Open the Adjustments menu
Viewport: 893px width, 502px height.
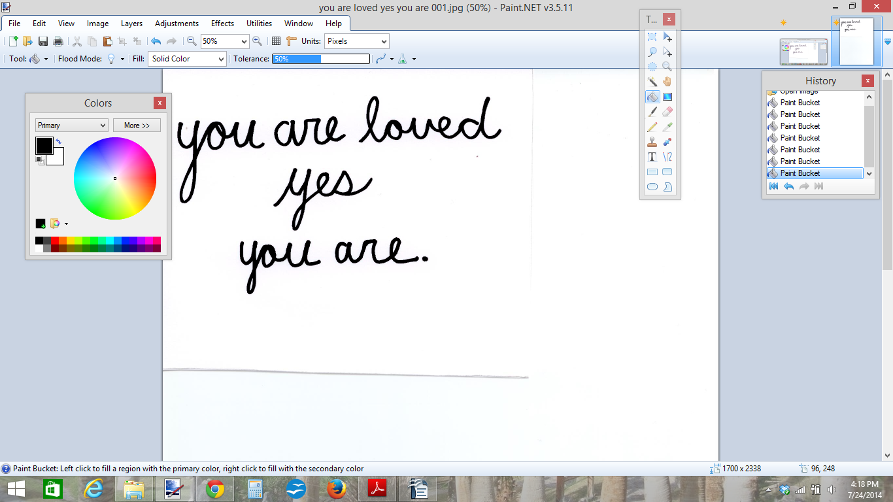click(x=177, y=24)
